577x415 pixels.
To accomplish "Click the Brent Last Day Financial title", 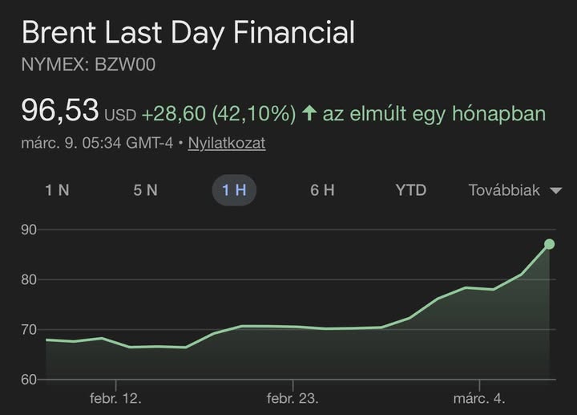I will coord(188,33).
